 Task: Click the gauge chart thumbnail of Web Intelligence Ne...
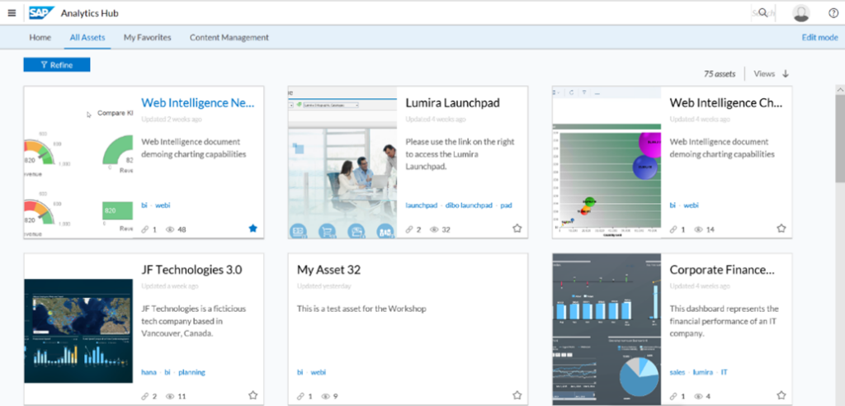[78, 163]
